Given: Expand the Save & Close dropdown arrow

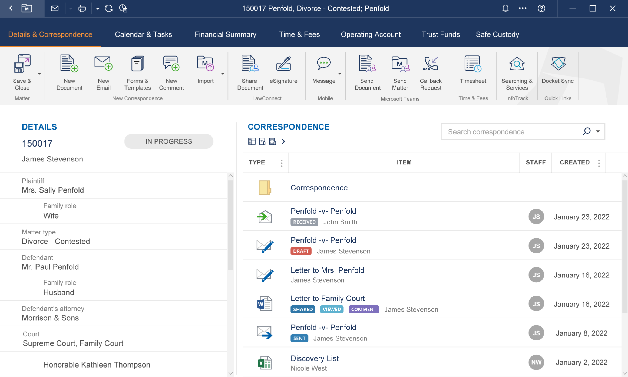Looking at the screenshot, I should click(x=39, y=74).
